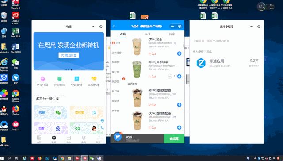Click the (大杯)咖啡冻奶茶 drink image
The height and width of the screenshot is (161, 283).
(137, 121)
